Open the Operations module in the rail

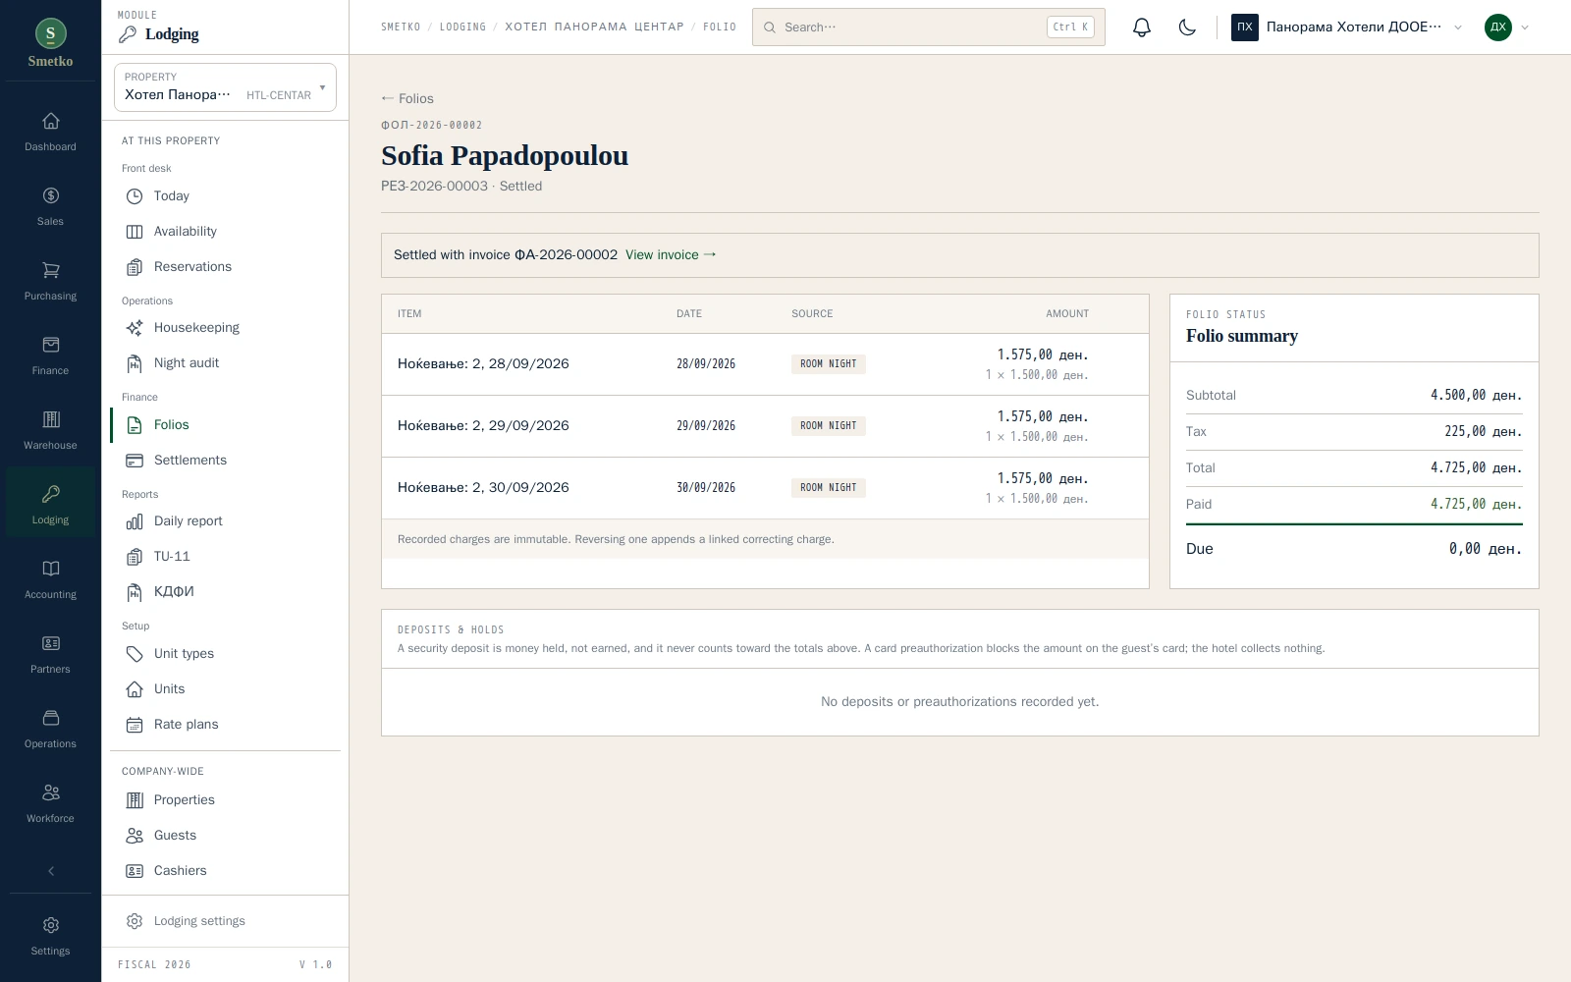pos(50,730)
